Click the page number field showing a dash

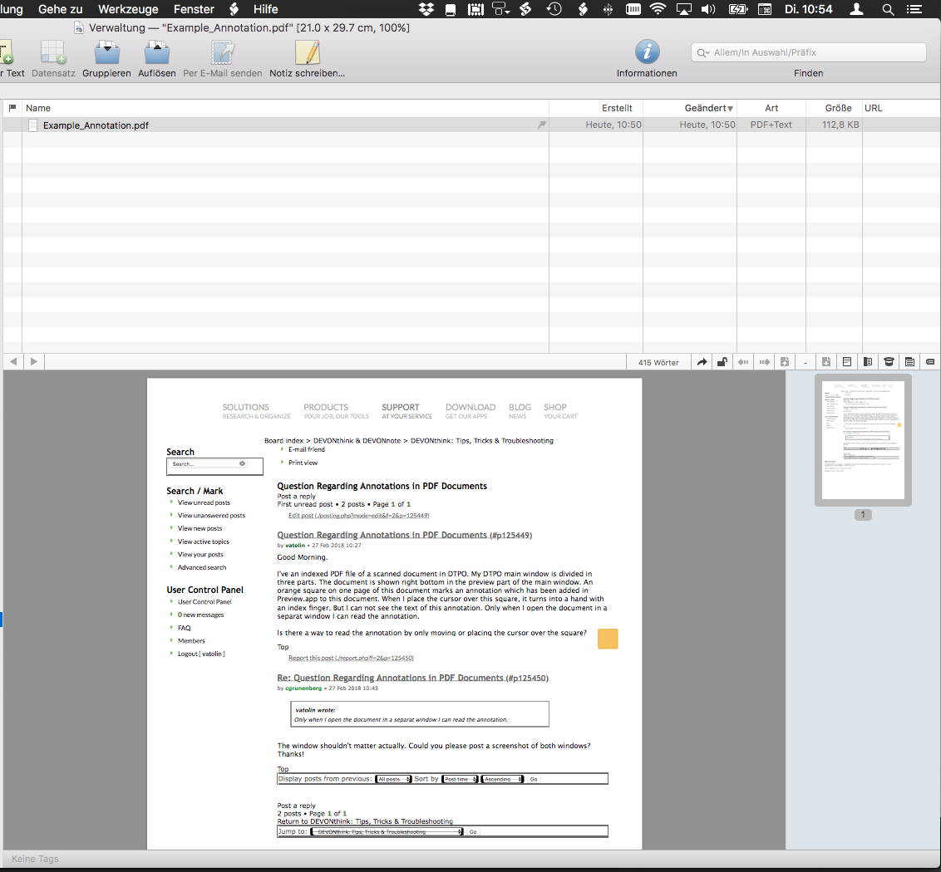[x=806, y=362]
